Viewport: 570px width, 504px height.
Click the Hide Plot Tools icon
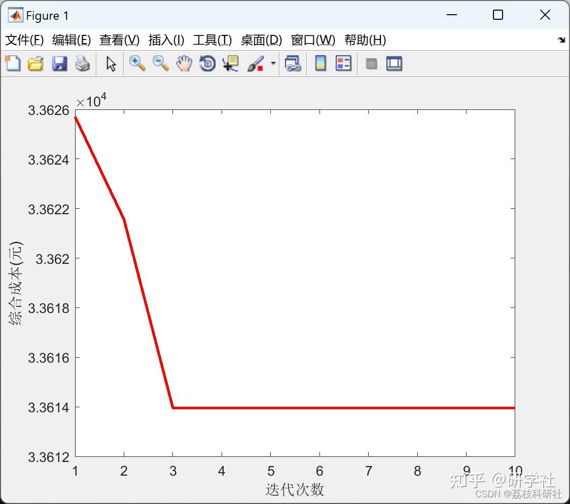pos(371,64)
